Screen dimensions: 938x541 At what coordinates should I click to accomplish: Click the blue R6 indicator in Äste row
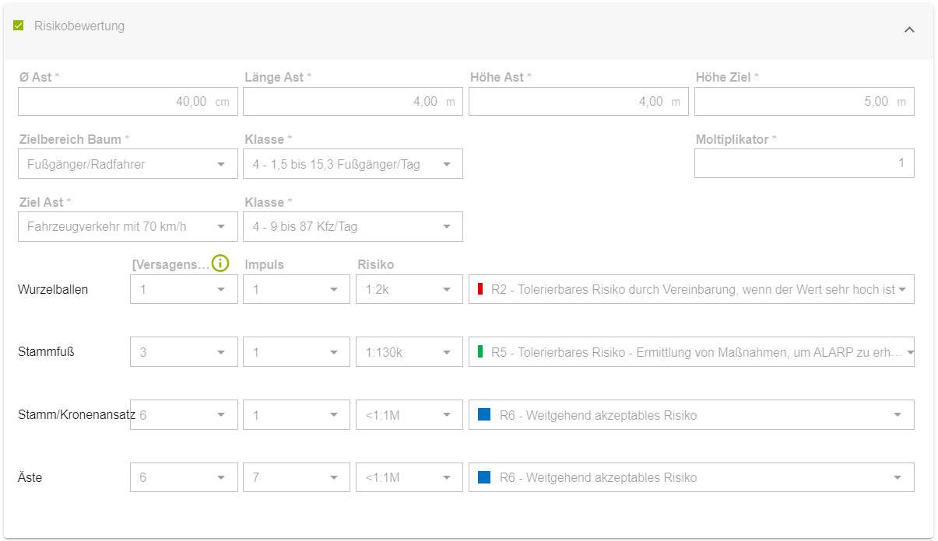484,477
